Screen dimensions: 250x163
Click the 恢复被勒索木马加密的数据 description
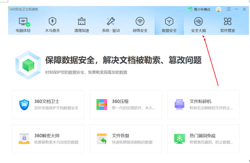click(56, 142)
